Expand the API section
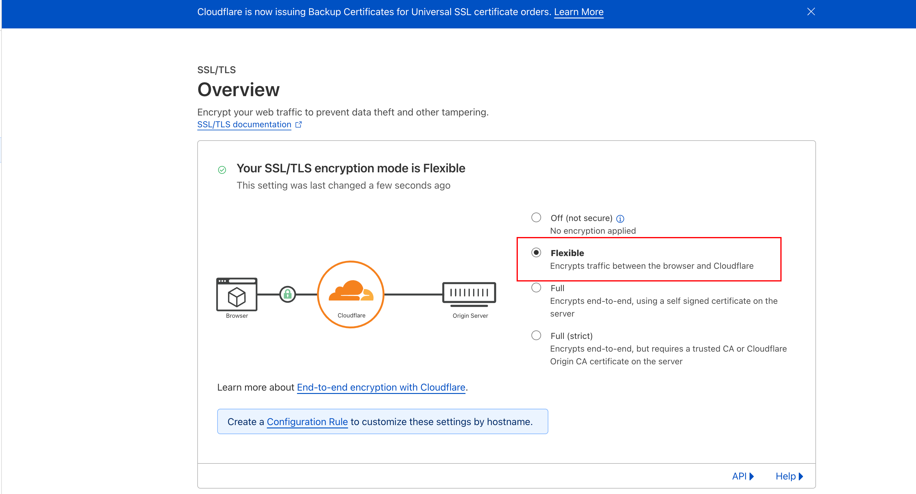This screenshot has height=494, width=916. point(743,476)
